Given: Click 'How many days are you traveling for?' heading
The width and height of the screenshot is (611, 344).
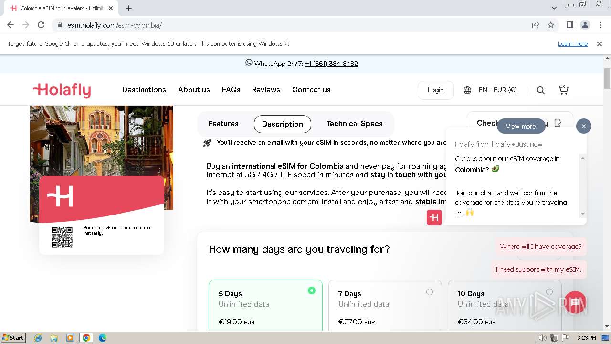Looking at the screenshot, I should 299,249.
